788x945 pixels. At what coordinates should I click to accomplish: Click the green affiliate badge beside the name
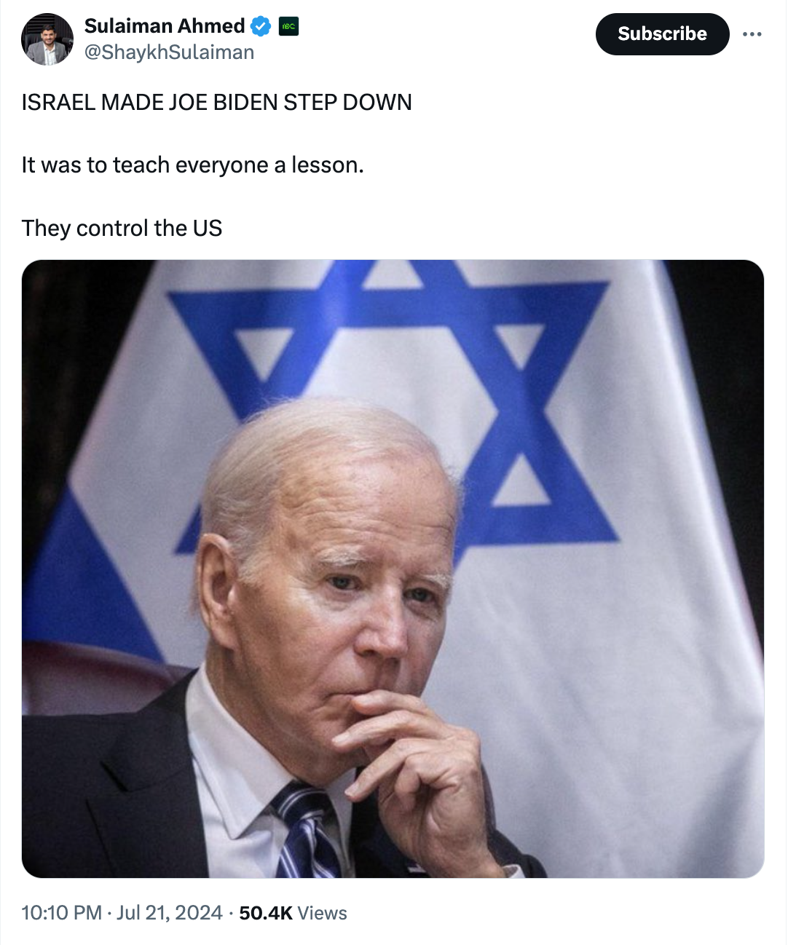(288, 26)
